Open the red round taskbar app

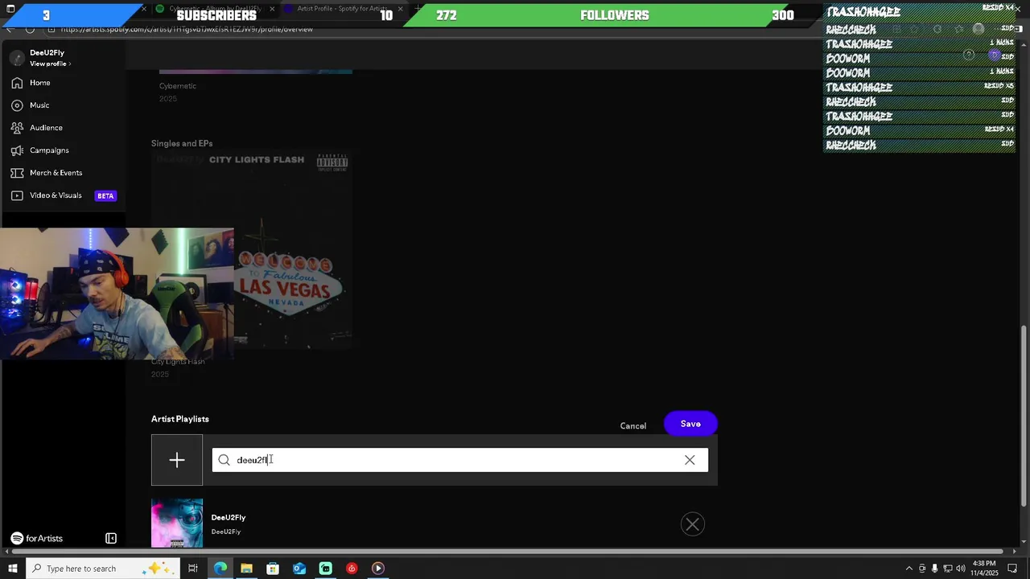click(352, 569)
